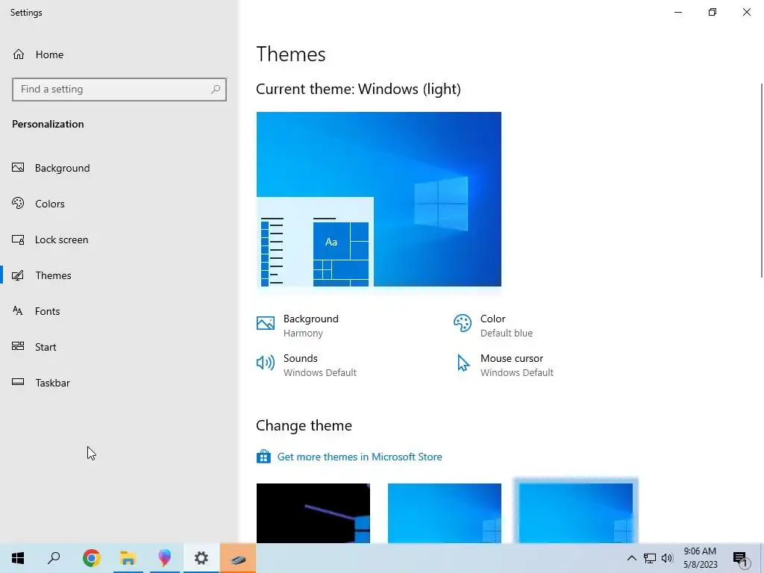Click the Colors palette icon in sidebar
This screenshot has width=764, height=573.
[18, 203]
